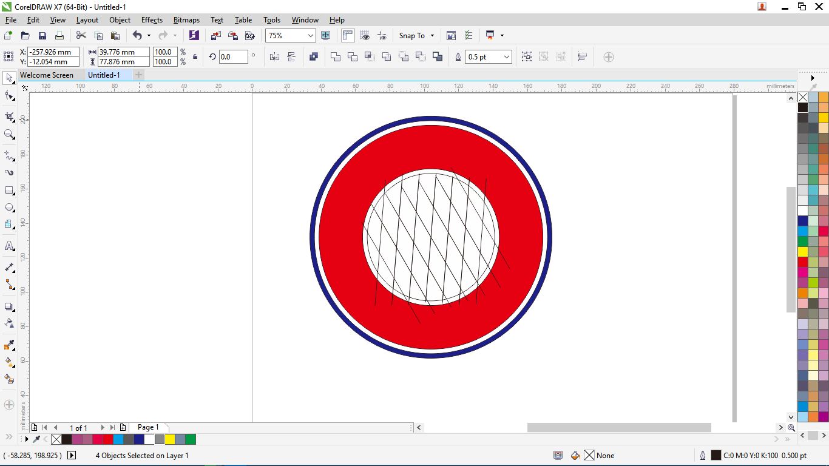Click the Import icon on the standard toolbar
This screenshot has height=466, width=829.
pyautogui.click(x=215, y=35)
